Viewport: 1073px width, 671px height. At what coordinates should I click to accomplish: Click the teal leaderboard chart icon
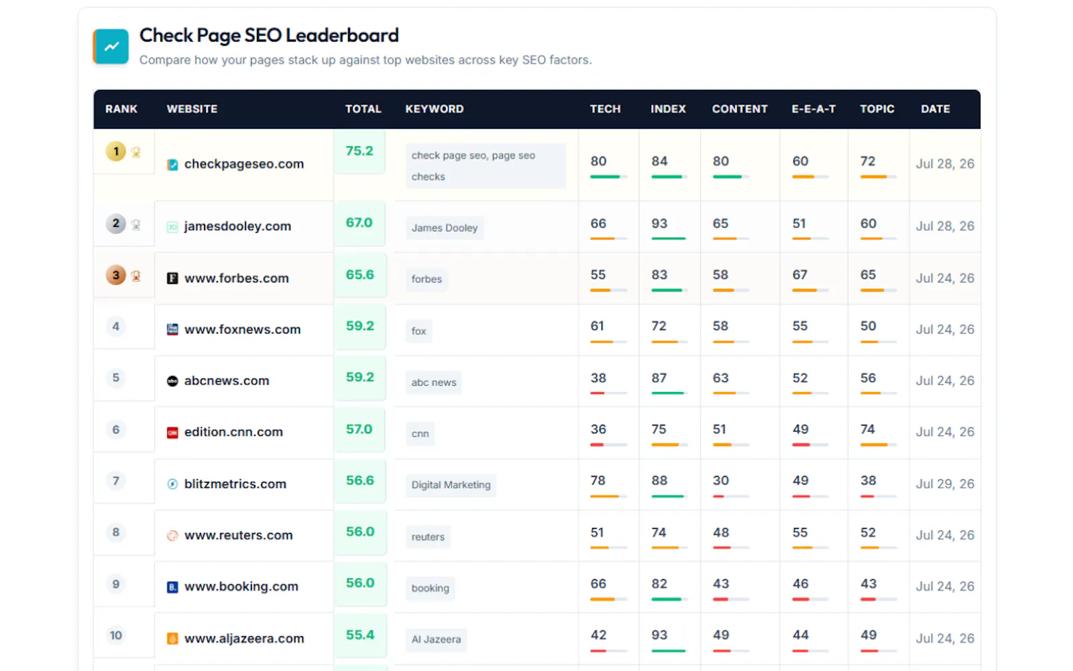click(111, 46)
